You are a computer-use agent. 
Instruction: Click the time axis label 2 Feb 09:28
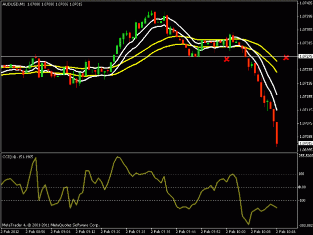click(136, 231)
